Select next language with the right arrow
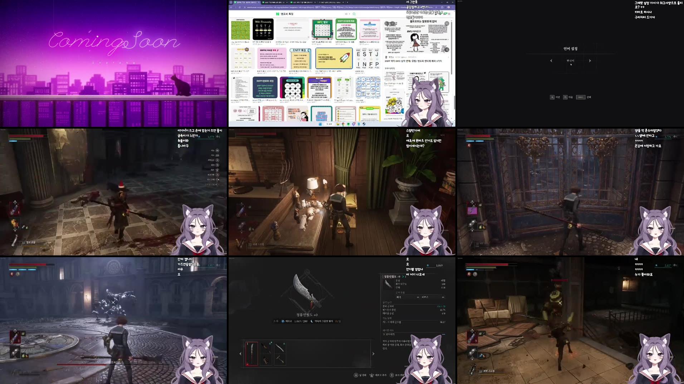Image resolution: width=684 pixels, height=384 pixels. tap(590, 61)
